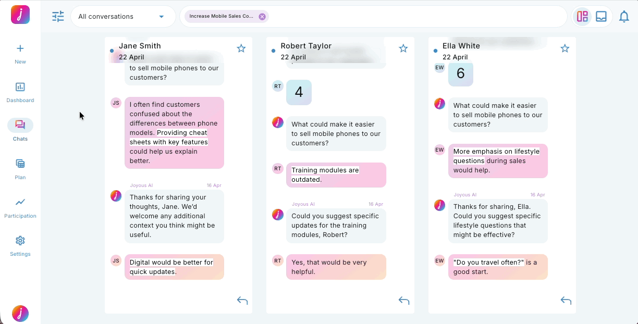Screen dimensions: 638x324
Task: Open the Participation section
Action: [x=20, y=207]
